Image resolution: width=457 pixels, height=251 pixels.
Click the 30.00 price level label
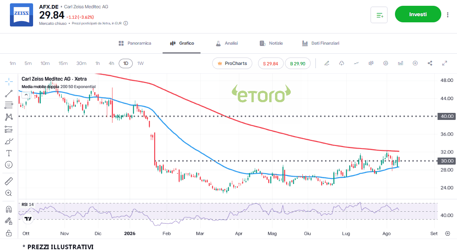[447, 161]
